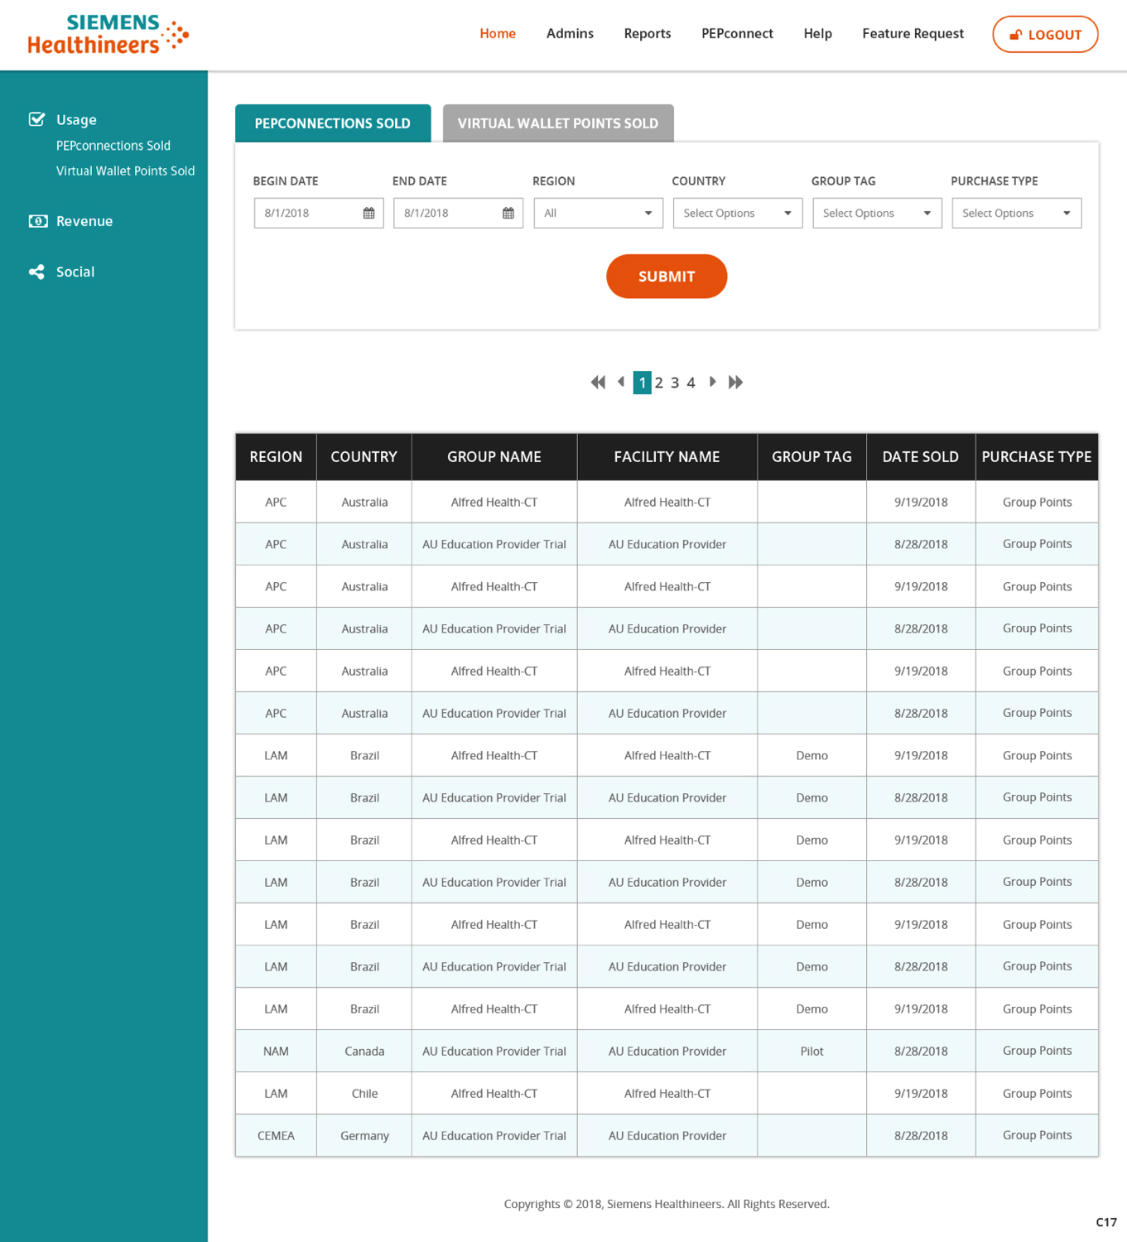Click the orange Submit button
This screenshot has height=1242, width=1127.
click(667, 277)
